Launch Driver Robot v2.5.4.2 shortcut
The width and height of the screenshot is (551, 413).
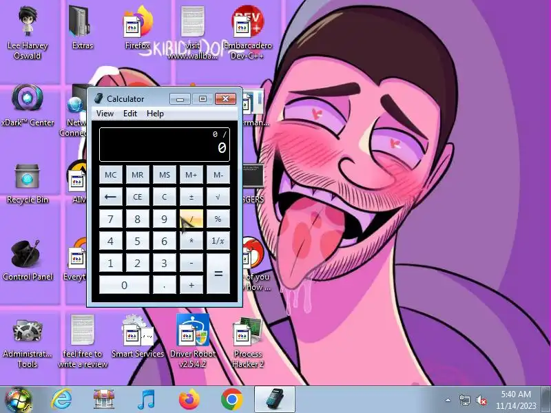point(193,341)
